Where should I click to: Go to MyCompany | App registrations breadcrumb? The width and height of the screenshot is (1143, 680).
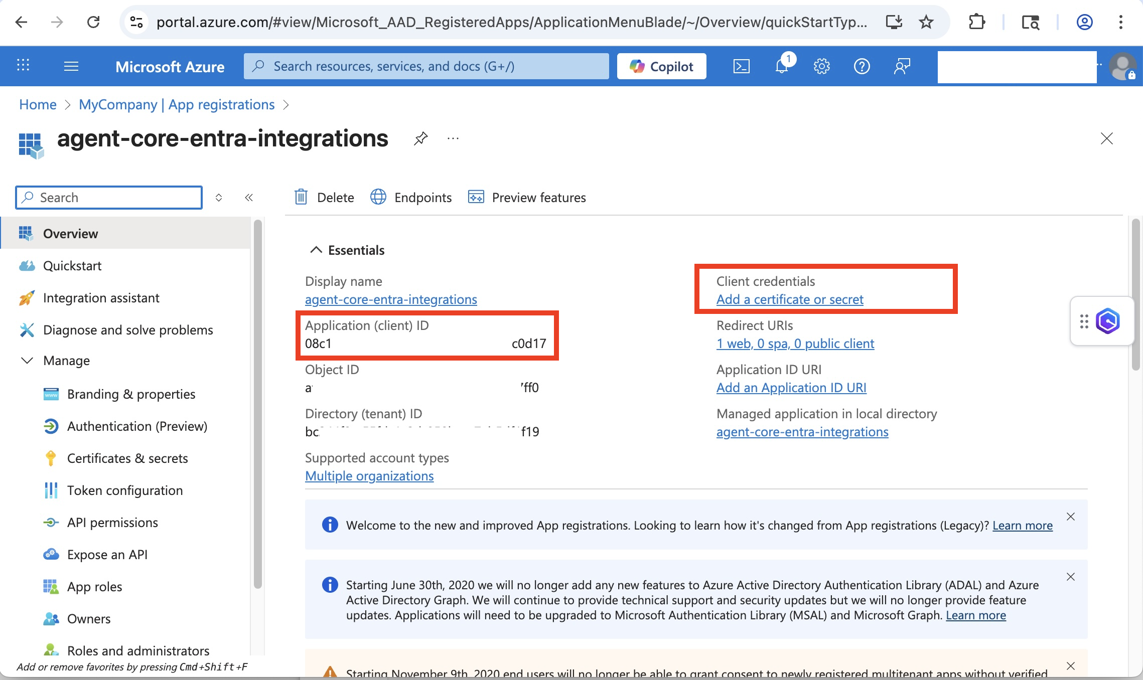point(177,105)
